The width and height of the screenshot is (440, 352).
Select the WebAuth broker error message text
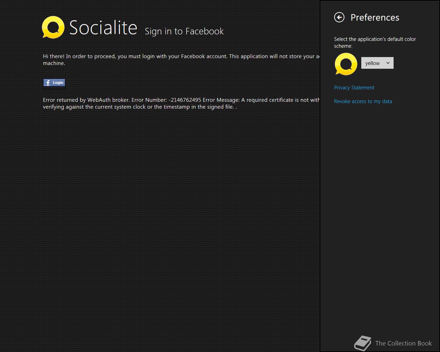click(x=181, y=103)
